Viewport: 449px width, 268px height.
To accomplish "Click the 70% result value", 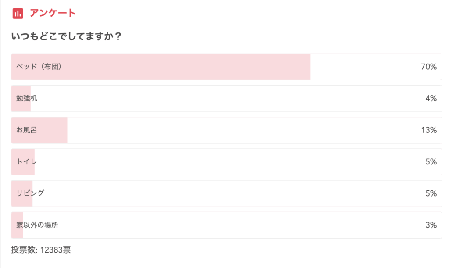I will [428, 67].
